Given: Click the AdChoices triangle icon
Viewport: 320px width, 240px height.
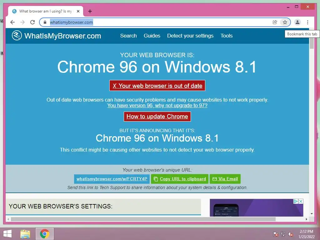Looking at the screenshot, I should tap(296, 202).
